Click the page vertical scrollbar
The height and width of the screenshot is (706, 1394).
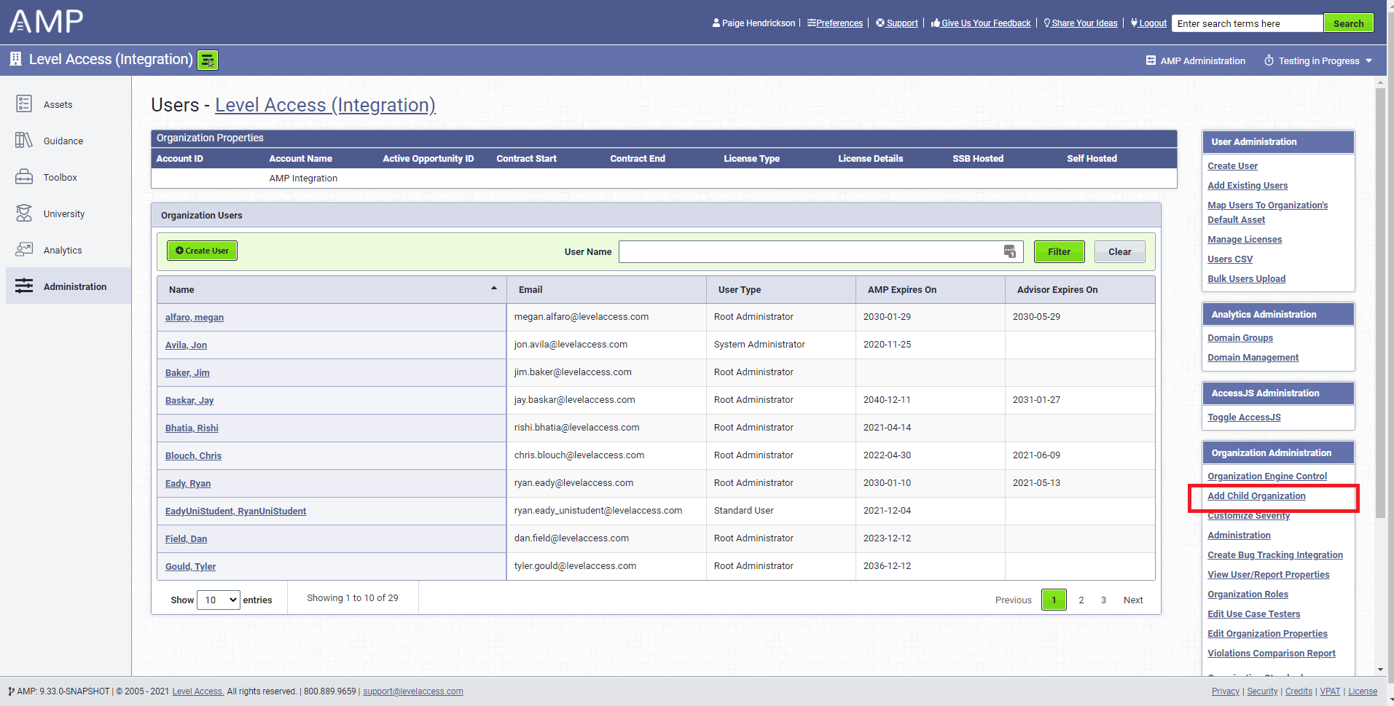(1380, 302)
